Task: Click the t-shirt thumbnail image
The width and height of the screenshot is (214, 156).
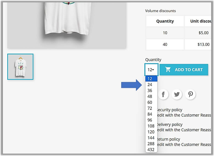Action: [x=20, y=67]
